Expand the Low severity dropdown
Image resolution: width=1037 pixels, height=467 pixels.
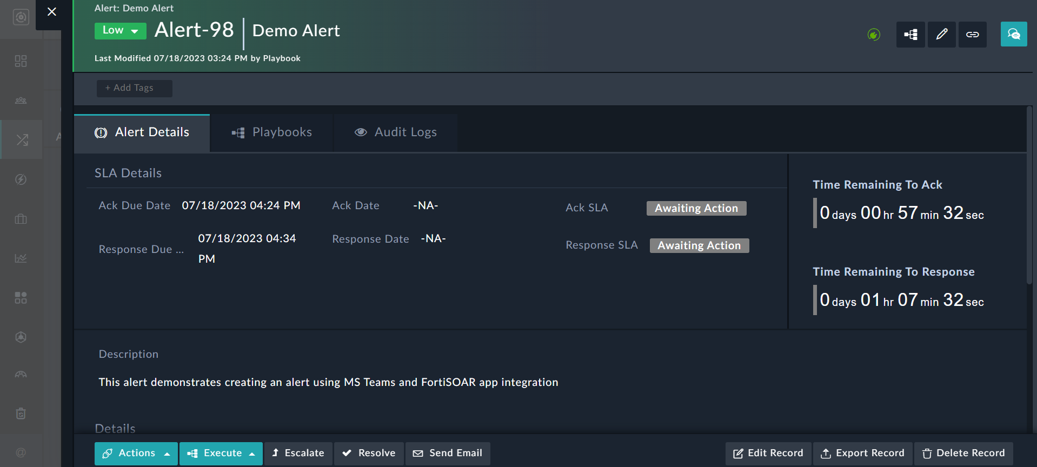(120, 31)
